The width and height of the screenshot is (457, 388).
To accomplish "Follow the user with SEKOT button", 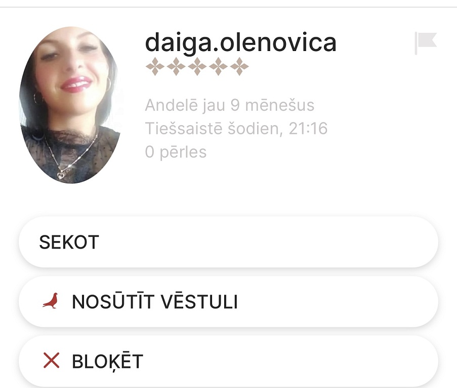I will coord(229,242).
